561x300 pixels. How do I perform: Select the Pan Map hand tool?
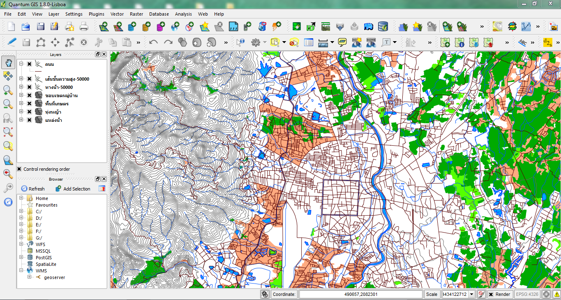(8, 63)
